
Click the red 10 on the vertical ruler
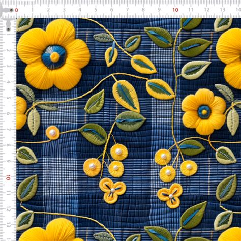coord(8,177)
